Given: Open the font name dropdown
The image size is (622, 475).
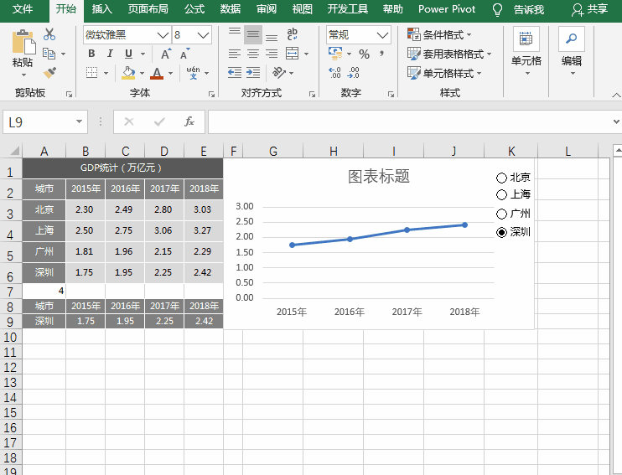Looking at the screenshot, I should pyautogui.click(x=163, y=35).
